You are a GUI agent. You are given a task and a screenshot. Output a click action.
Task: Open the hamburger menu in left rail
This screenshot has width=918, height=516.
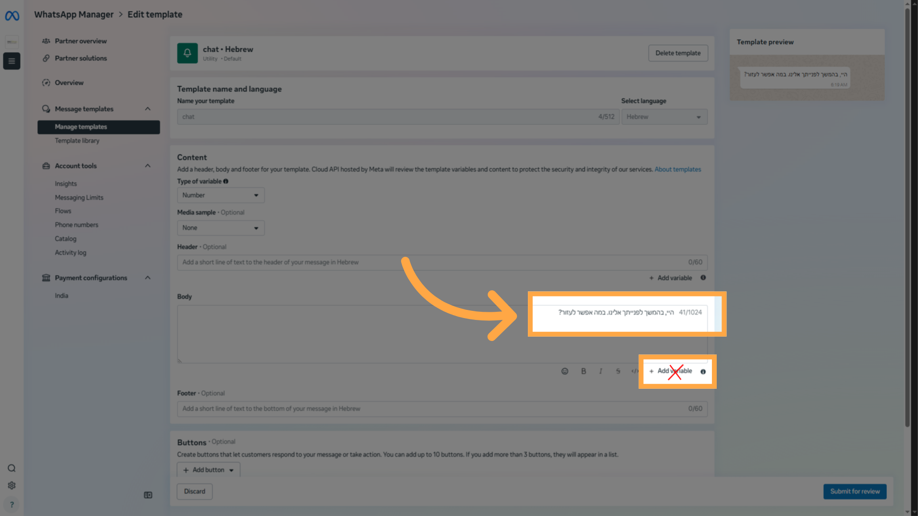pyautogui.click(x=11, y=61)
